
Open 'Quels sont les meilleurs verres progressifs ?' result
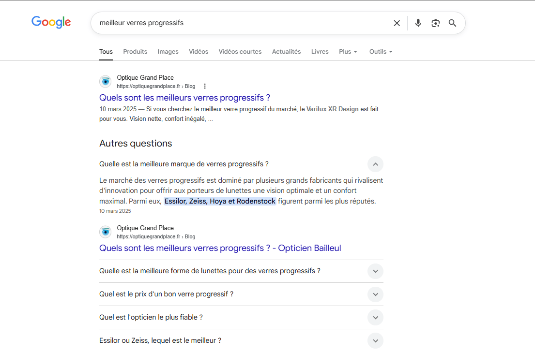point(184,98)
